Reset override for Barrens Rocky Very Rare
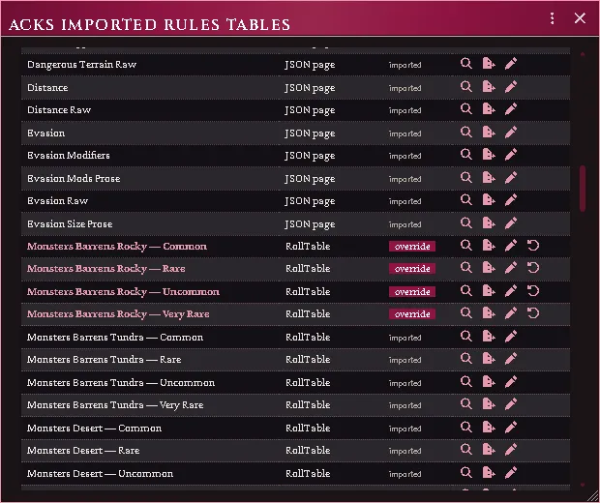 (x=533, y=313)
